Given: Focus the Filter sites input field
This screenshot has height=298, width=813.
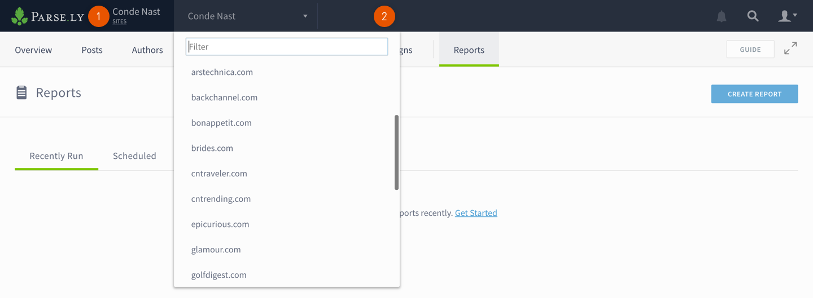Looking at the screenshot, I should tap(287, 47).
